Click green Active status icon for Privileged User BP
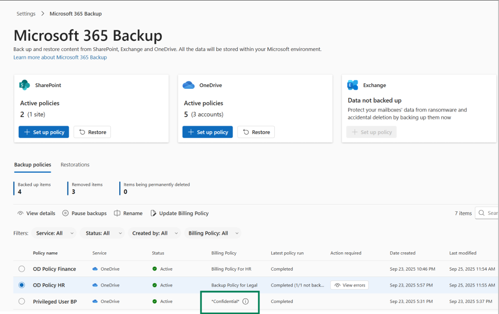 (x=155, y=301)
